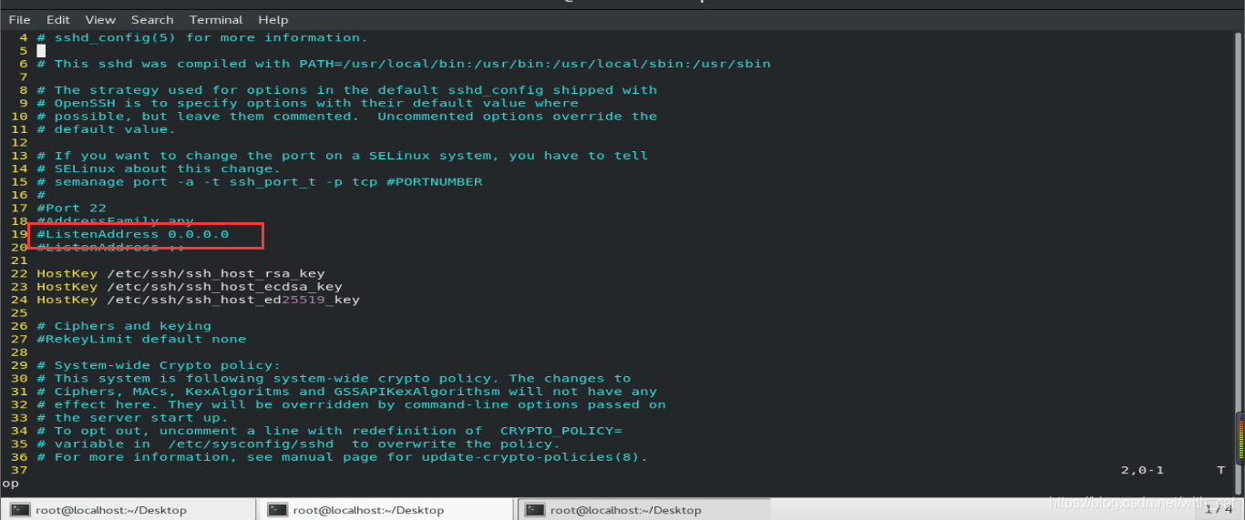1245x520 pixels.
Task: Open the Search menu
Action: pyautogui.click(x=152, y=19)
